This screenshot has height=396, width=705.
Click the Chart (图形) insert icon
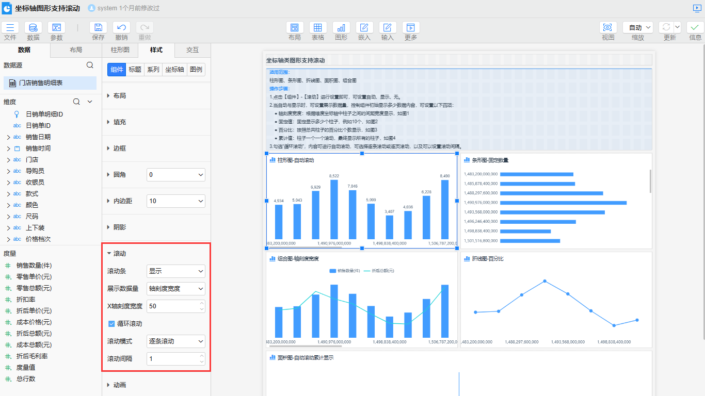point(341,28)
